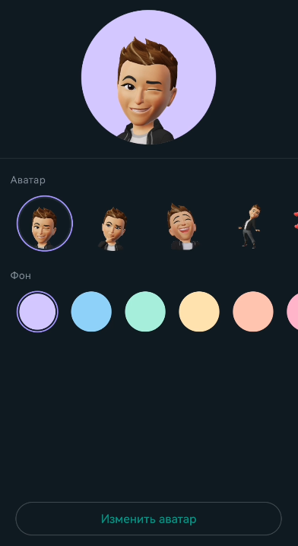This screenshot has height=546, width=298.
Task: Select the purple-ringed selected background color
Action: (x=37, y=311)
